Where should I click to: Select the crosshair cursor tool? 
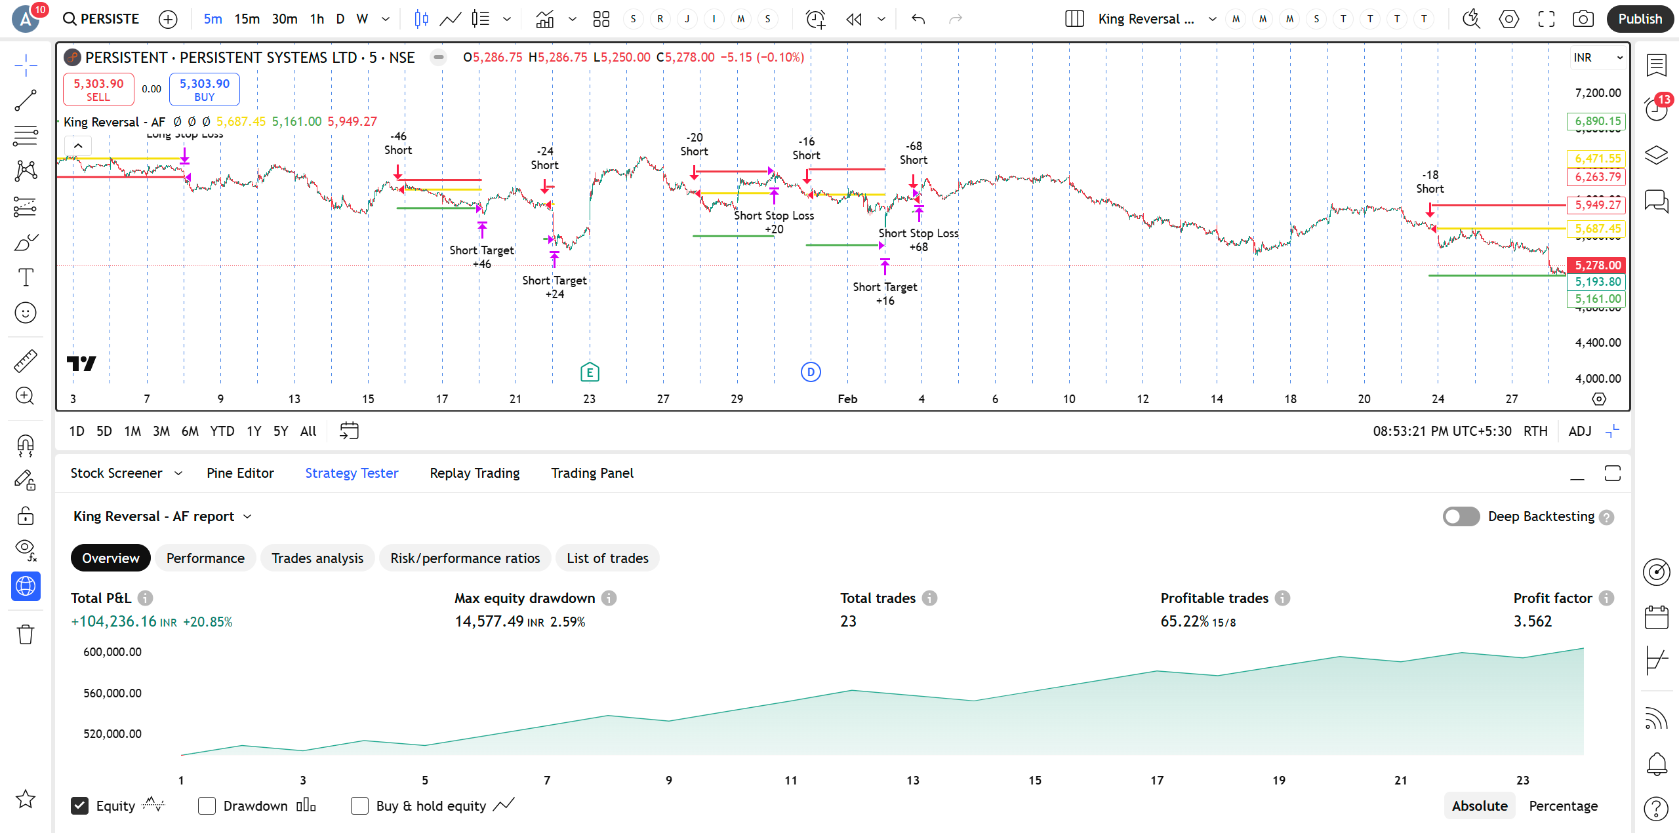[26, 65]
